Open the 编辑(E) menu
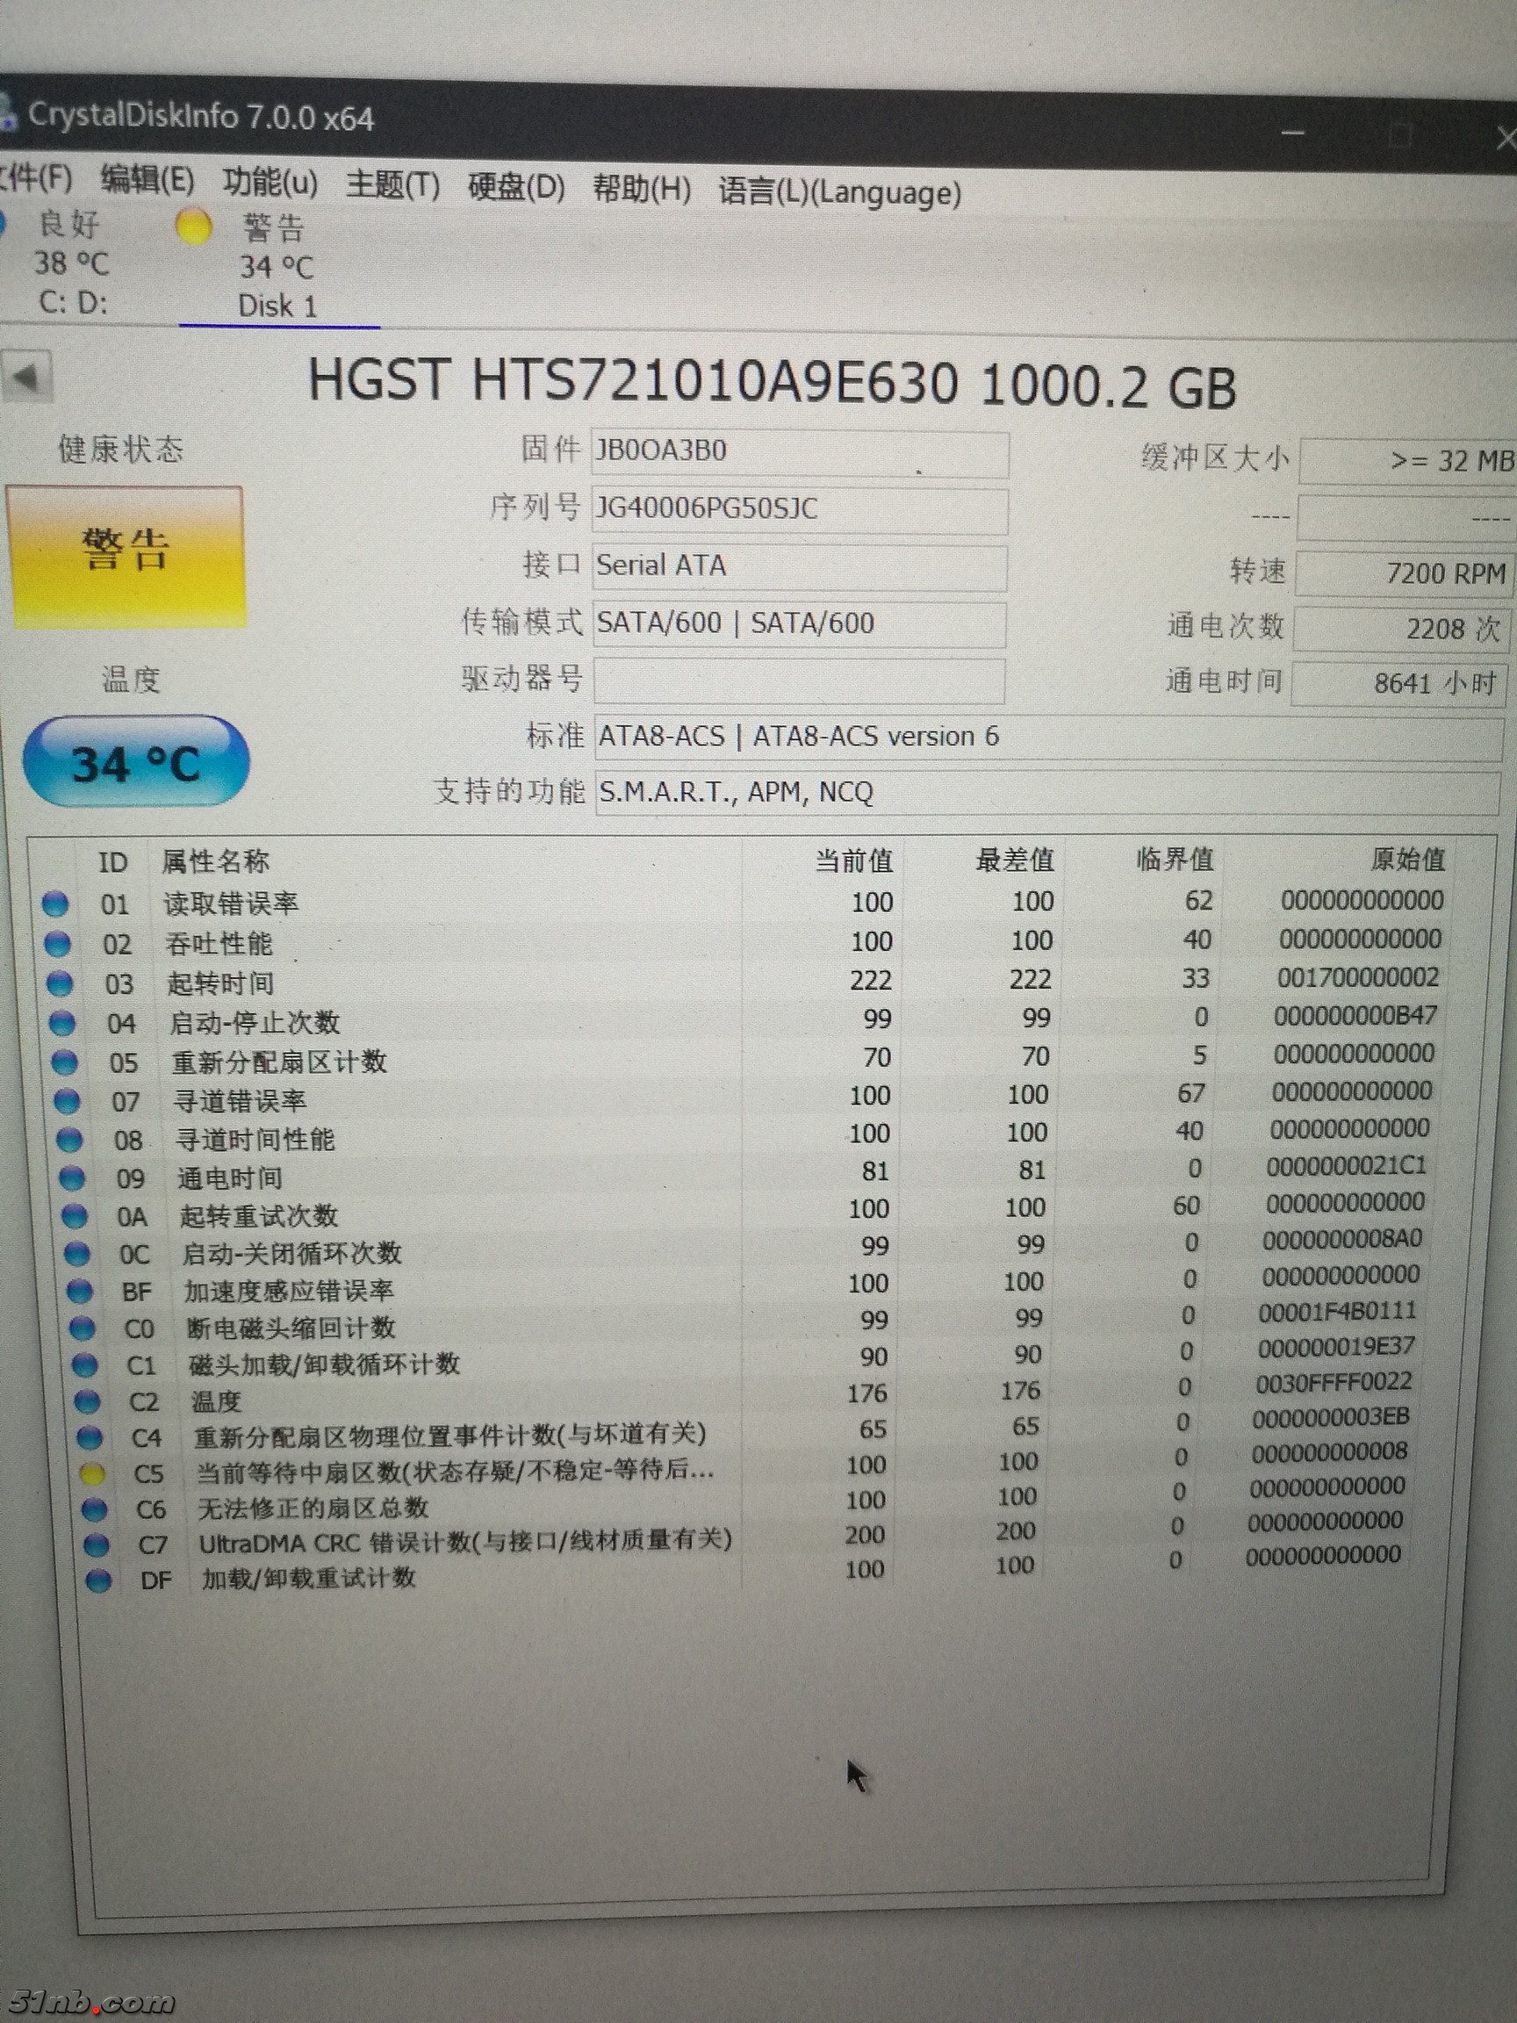Viewport: 1517px width, 2023px height. (147, 179)
